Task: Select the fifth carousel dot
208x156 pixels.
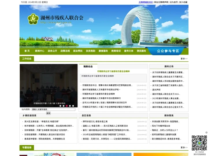Action: tap(73, 106)
